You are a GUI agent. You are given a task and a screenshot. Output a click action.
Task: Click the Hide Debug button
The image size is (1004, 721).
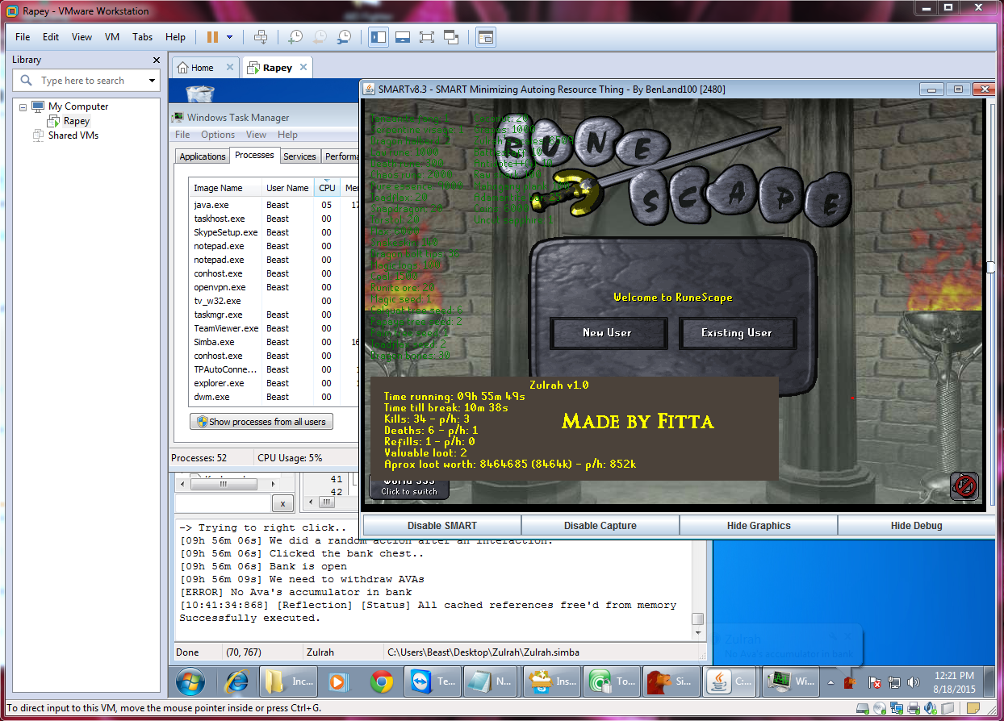point(917,526)
